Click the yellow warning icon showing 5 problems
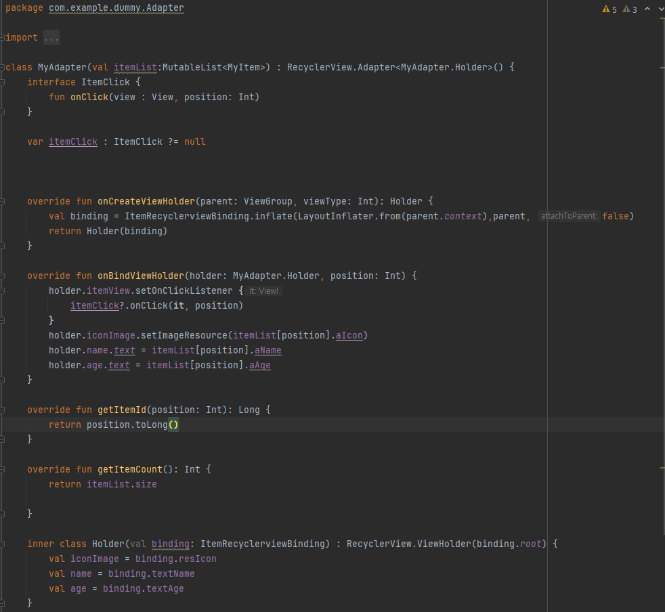 tap(609, 9)
